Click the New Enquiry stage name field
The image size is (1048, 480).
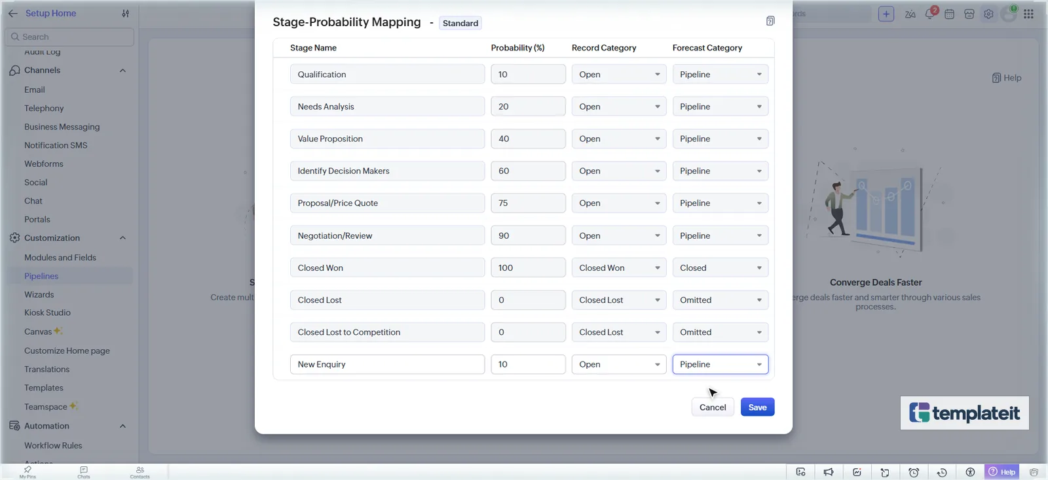387,364
